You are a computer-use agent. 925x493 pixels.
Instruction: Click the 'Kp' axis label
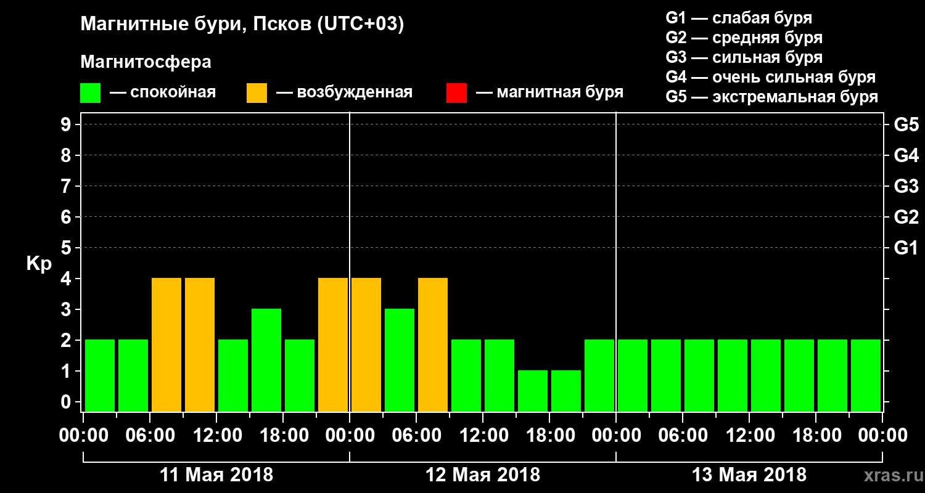(x=39, y=264)
